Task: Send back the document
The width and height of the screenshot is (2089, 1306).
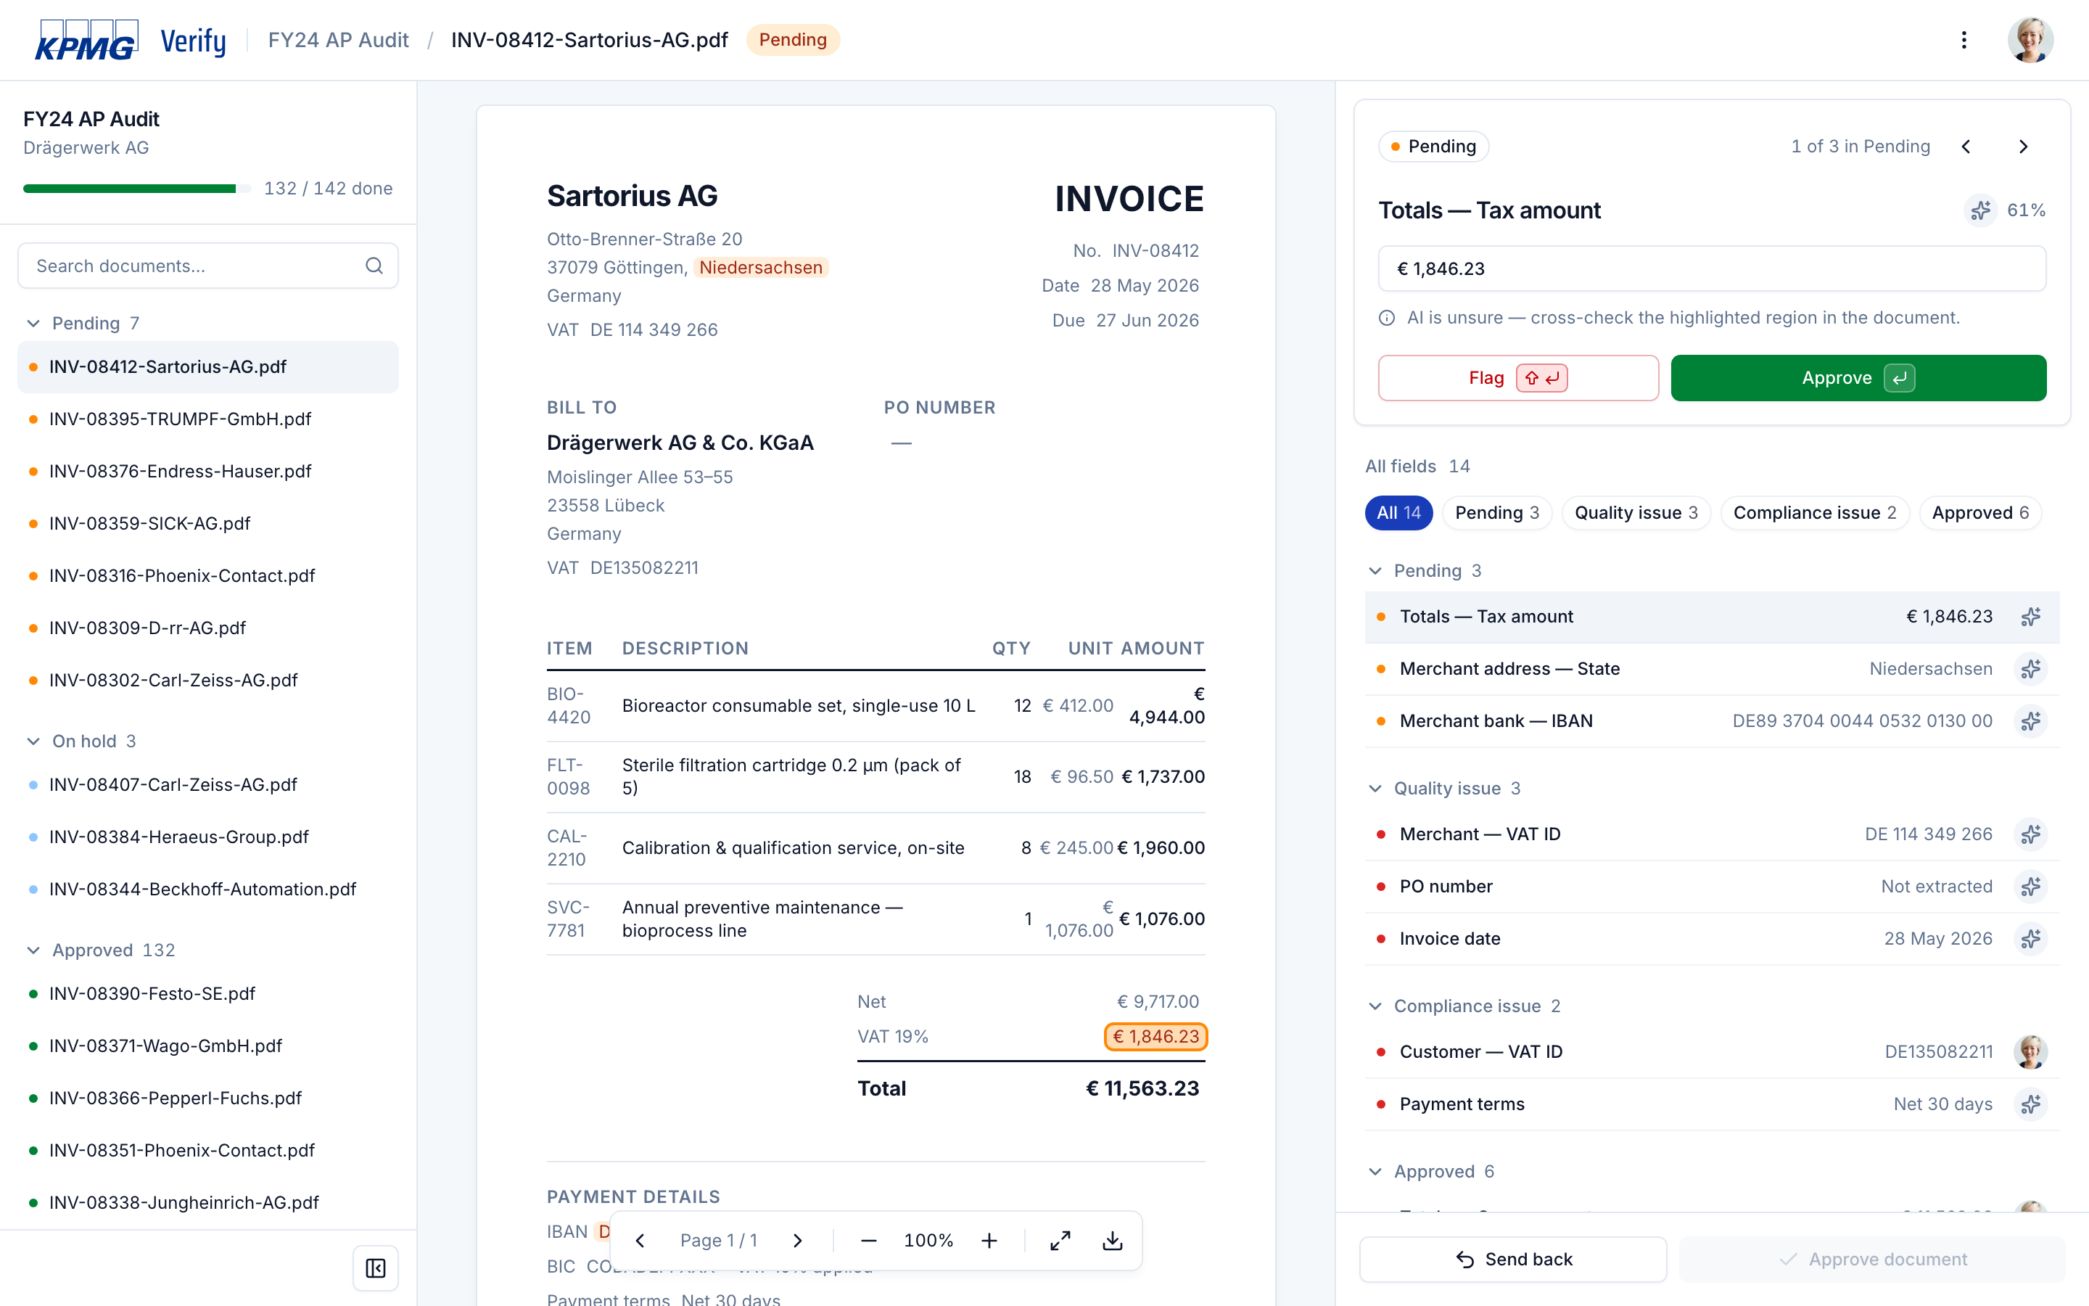Action: [x=1512, y=1260]
